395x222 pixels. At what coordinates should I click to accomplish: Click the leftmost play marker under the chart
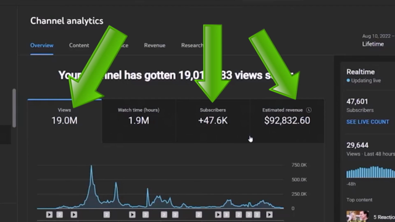point(49,215)
